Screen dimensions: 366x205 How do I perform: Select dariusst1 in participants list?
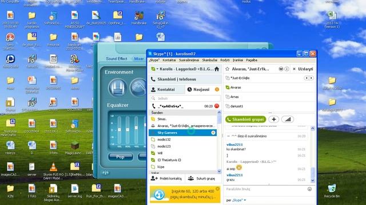click(269, 106)
